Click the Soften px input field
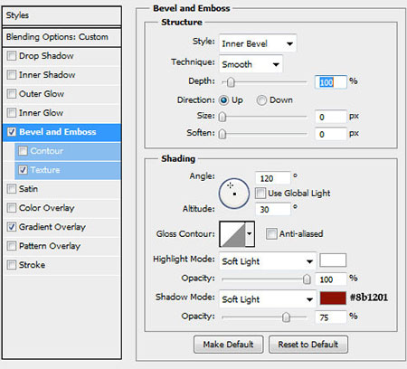The height and width of the screenshot is (369, 407). point(331,134)
